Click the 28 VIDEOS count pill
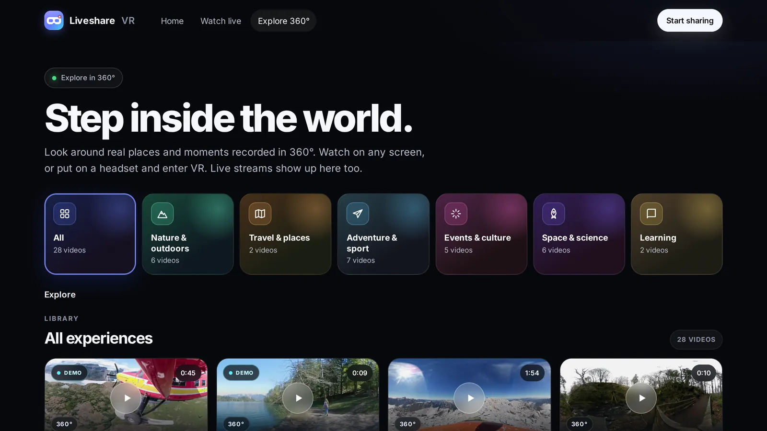This screenshot has width=767, height=431. [696, 340]
